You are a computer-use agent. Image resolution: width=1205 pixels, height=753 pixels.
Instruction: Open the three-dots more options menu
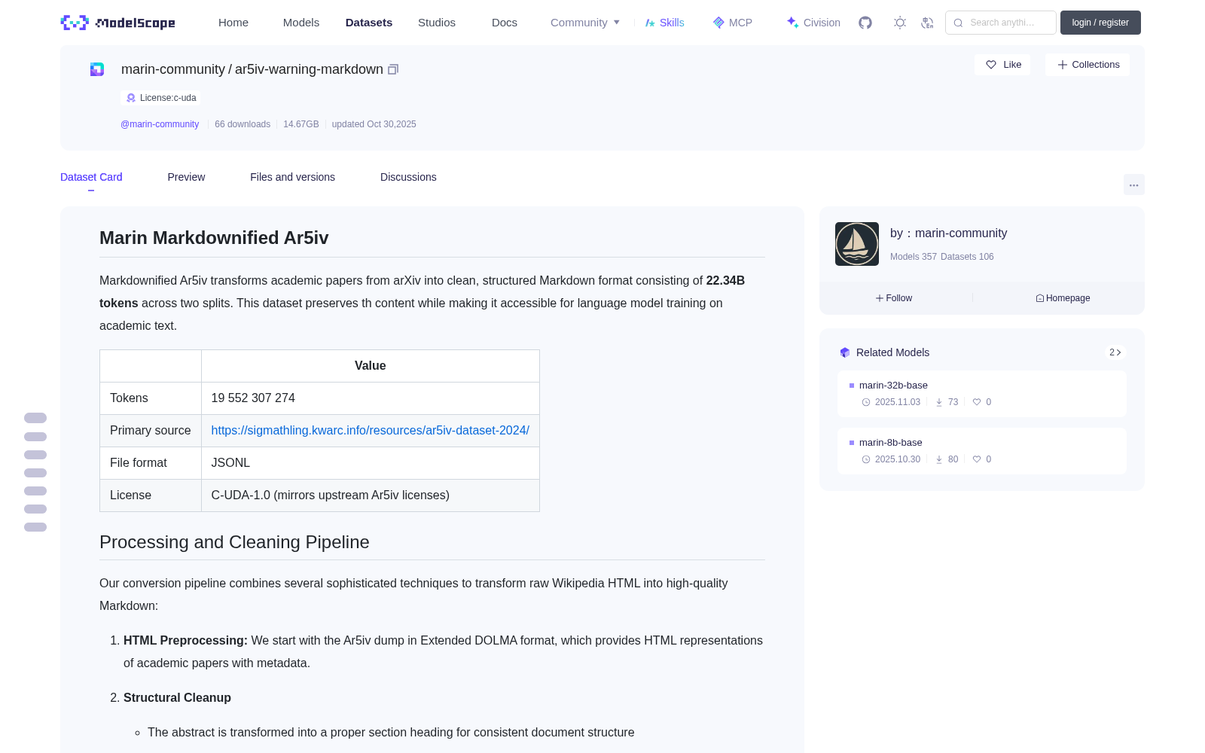click(x=1133, y=184)
